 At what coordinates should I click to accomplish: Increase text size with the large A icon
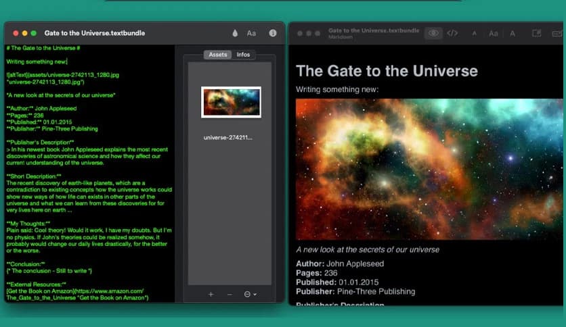513,34
